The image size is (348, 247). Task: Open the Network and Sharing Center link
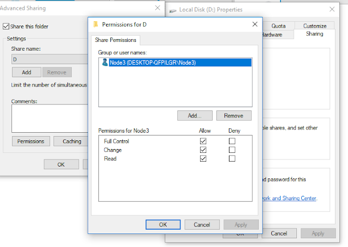tap(289, 198)
